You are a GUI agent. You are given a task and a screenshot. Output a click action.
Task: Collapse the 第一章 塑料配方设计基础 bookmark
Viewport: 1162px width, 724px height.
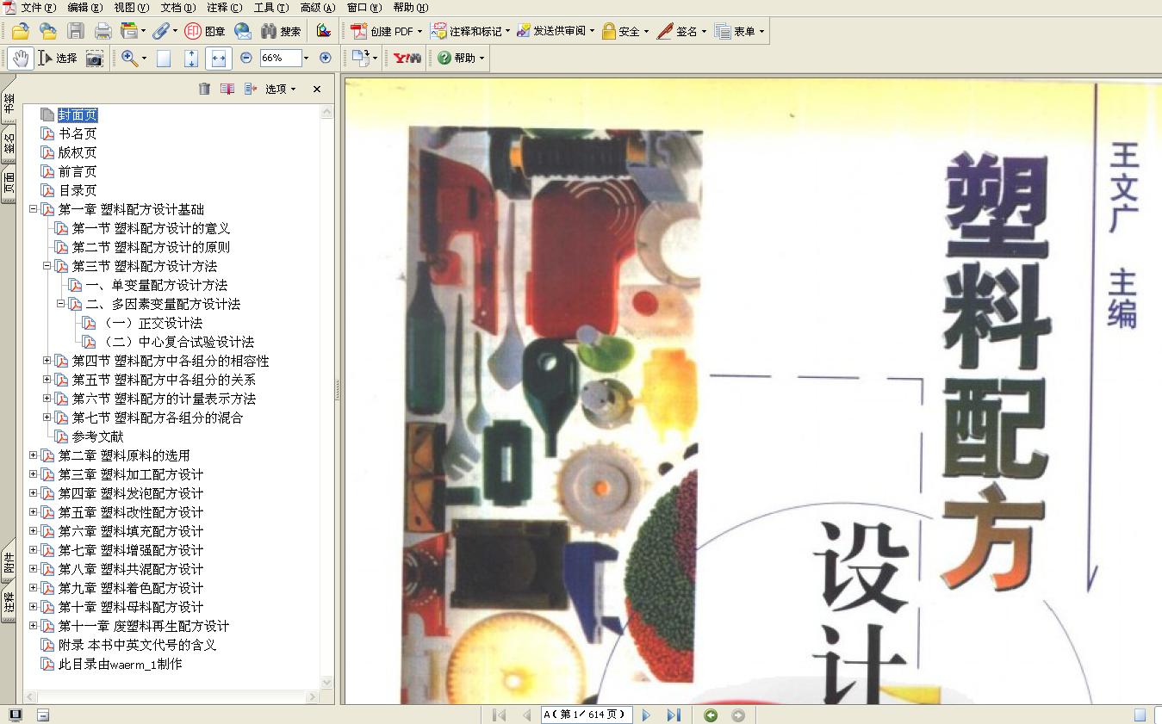click(34, 208)
